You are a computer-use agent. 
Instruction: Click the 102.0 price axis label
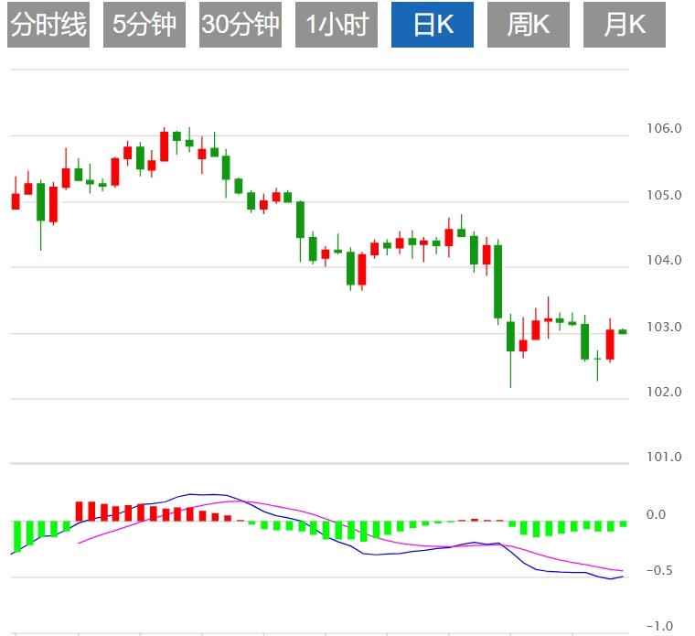coord(664,392)
